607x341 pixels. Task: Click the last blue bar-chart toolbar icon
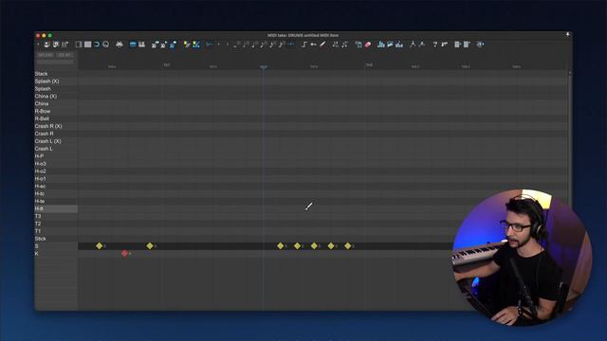coord(399,45)
